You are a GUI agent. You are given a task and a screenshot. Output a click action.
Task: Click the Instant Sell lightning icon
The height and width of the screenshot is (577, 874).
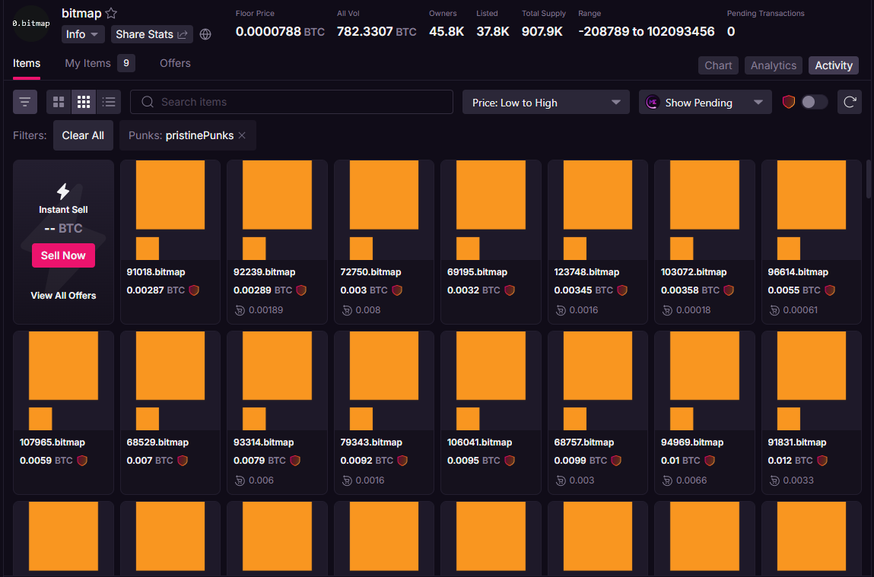(63, 191)
